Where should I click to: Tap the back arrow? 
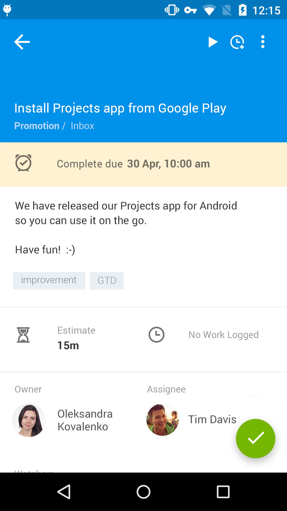click(x=22, y=42)
